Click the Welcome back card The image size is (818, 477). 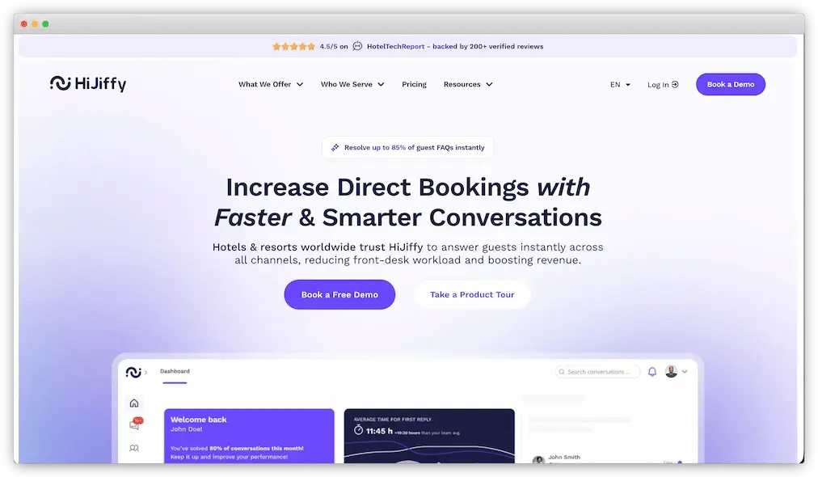(249, 436)
